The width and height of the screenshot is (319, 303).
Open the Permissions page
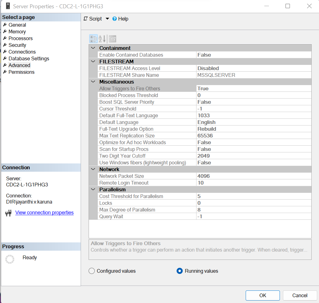coord(22,72)
